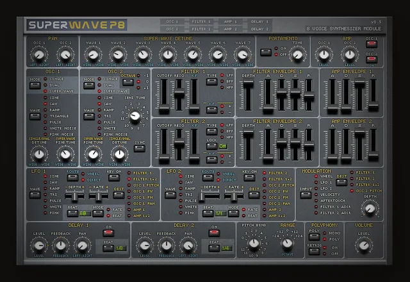Click the Modulation Dest selector button
This screenshot has height=282, width=410.
click(341, 182)
